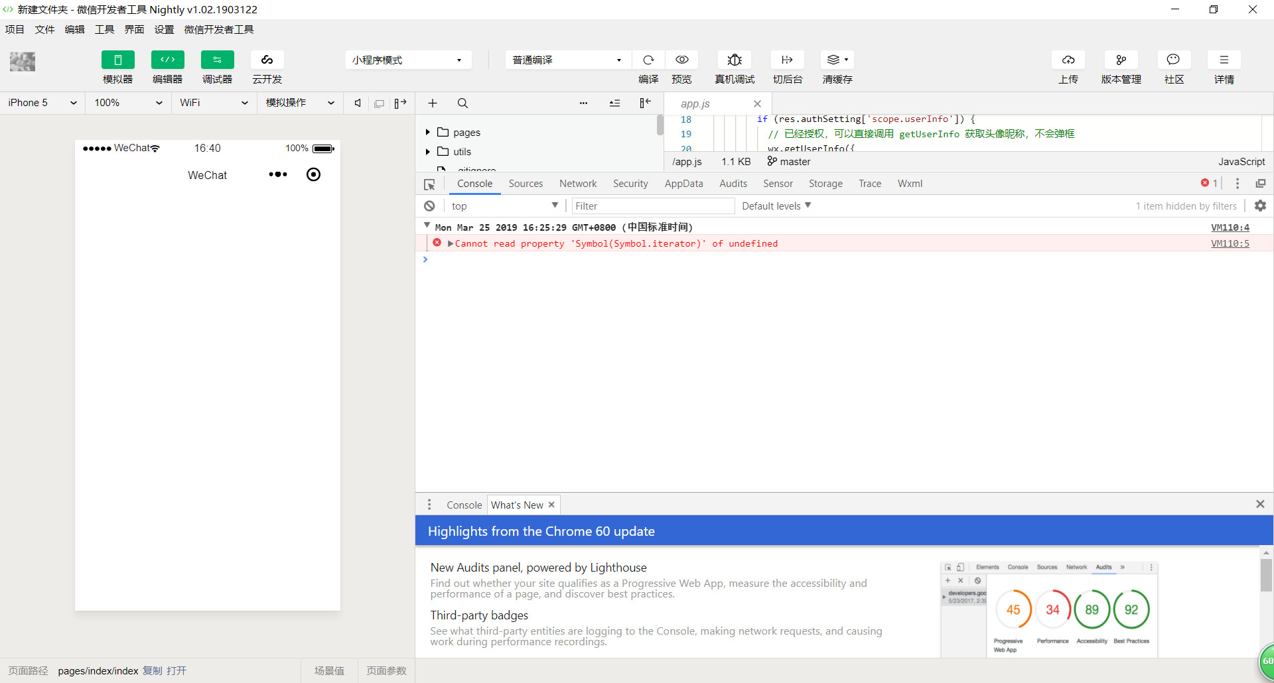Click the detach simulator window icon
Viewport: 1274px width, 683px height.
(x=379, y=103)
